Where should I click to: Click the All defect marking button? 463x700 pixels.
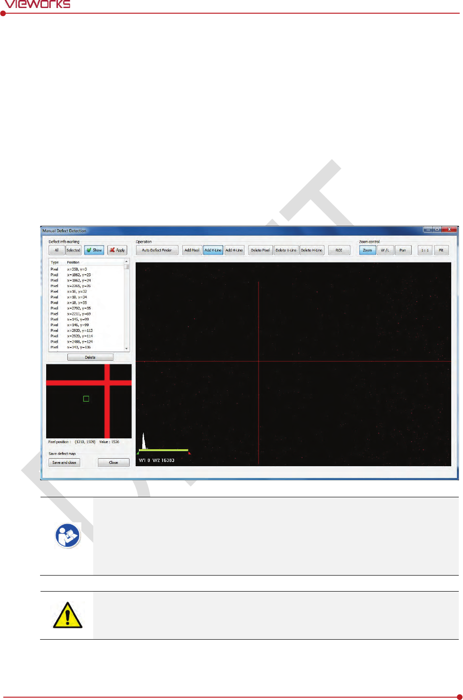(x=57, y=250)
